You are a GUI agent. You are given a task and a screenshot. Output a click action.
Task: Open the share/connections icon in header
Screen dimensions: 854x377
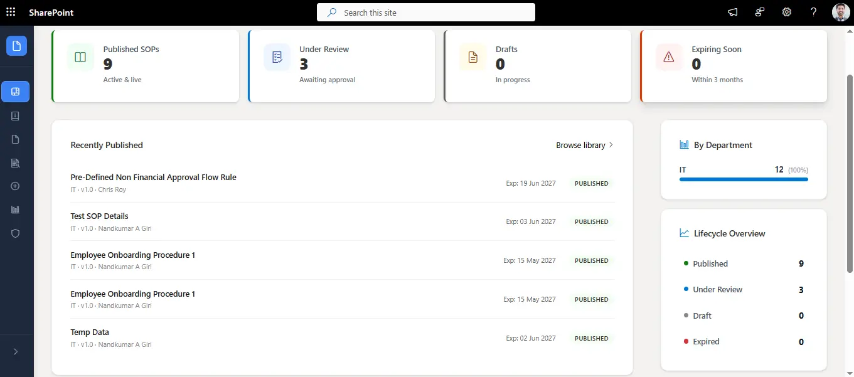point(760,12)
